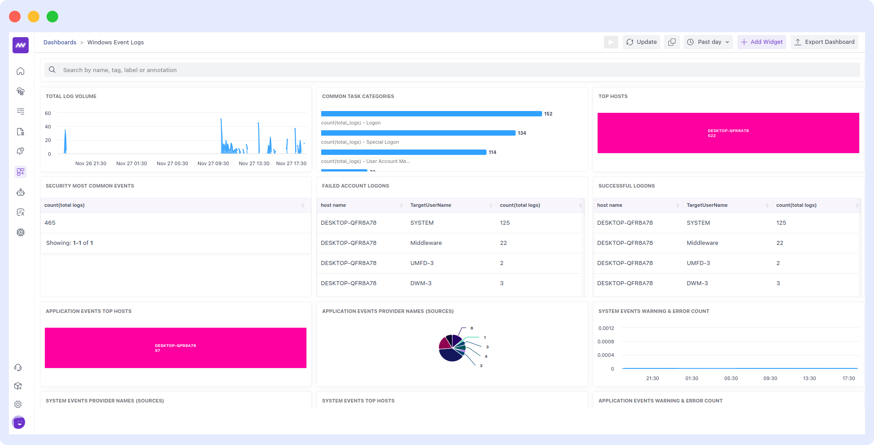Image resolution: width=874 pixels, height=445 pixels.
Task: Open the Past day time range dropdown
Action: coord(708,42)
